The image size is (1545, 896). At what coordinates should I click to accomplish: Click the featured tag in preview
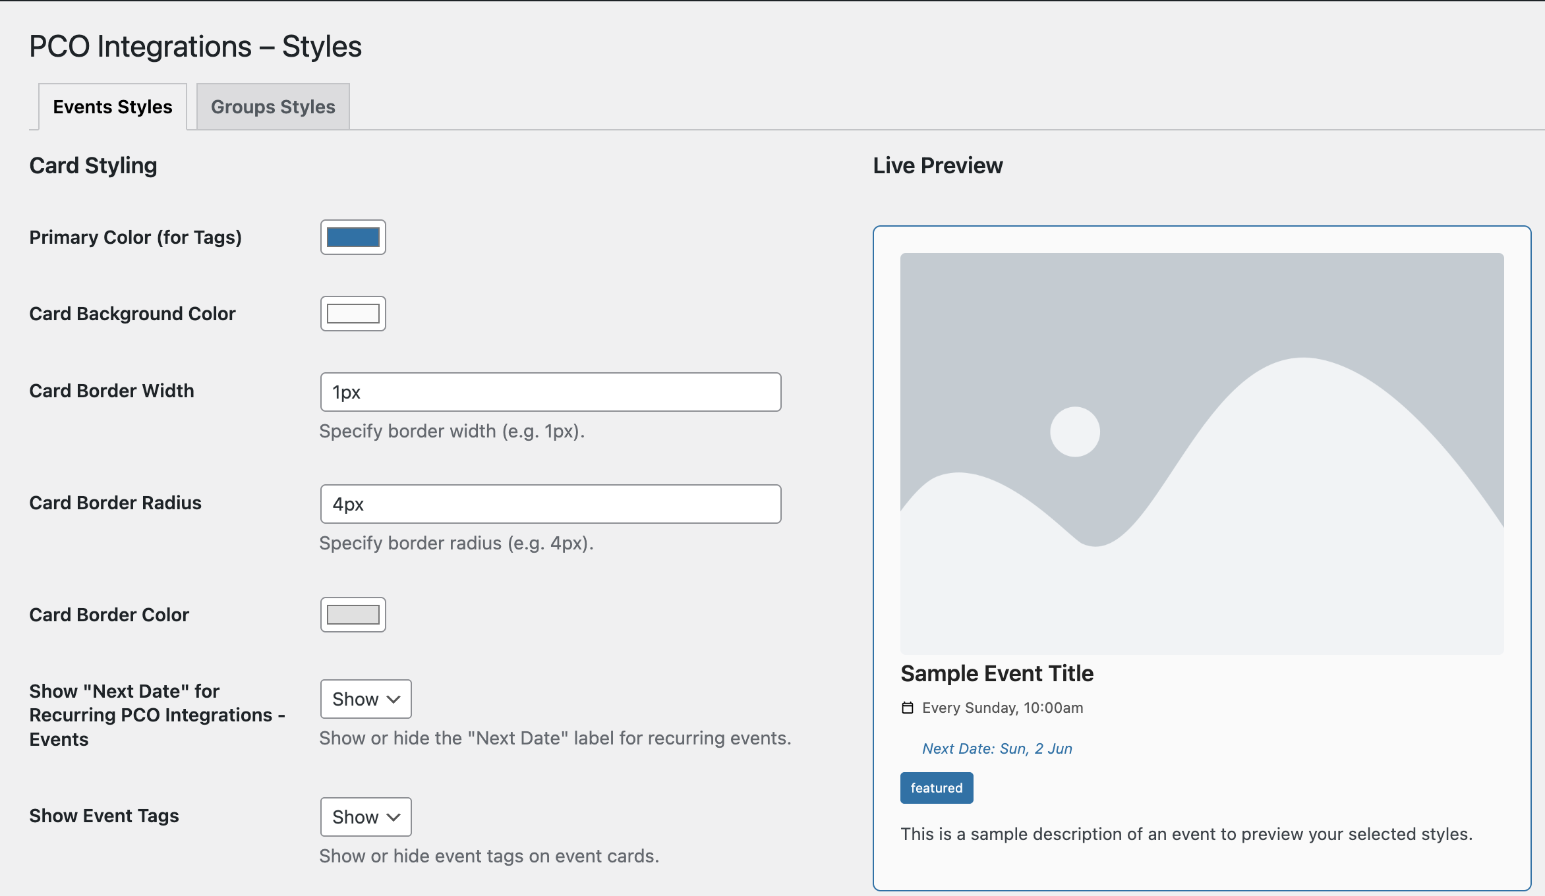937,788
